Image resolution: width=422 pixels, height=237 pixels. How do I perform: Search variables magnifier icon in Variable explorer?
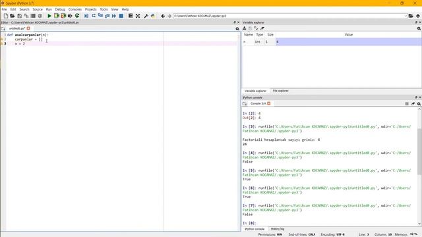click(419, 28)
